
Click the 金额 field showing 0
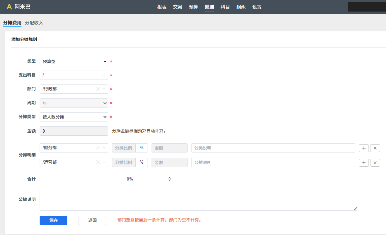[x=74, y=131]
